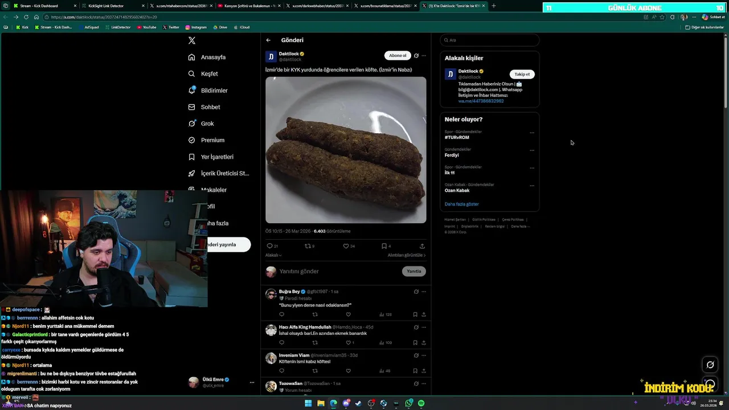Open Grok from the sidebar

coord(201,124)
